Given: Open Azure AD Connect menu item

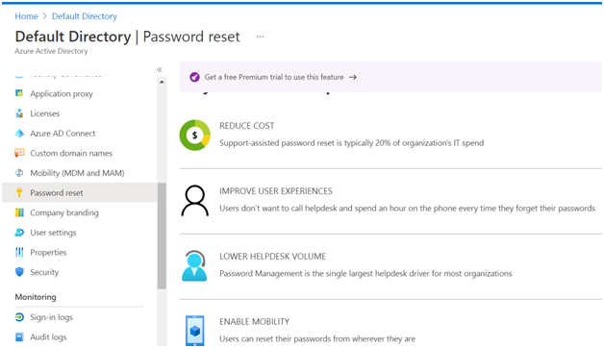Looking at the screenshot, I should (x=63, y=134).
